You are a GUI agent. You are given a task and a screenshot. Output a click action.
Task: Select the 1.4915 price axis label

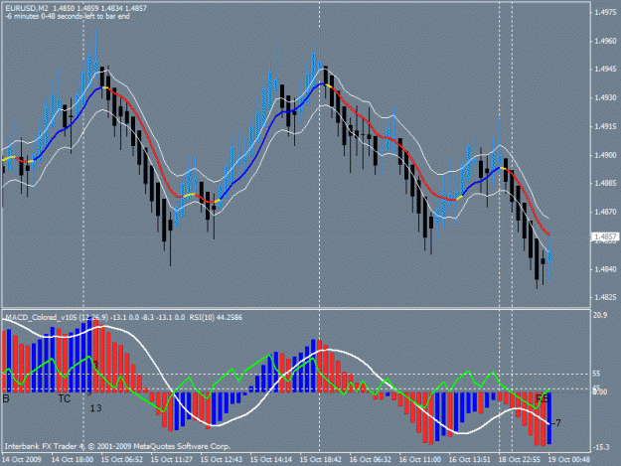605,127
